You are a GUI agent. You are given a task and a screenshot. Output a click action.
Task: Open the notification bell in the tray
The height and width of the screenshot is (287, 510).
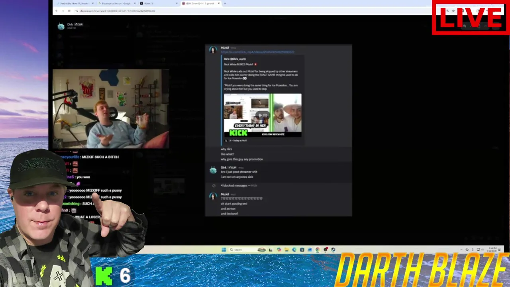(x=499, y=250)
